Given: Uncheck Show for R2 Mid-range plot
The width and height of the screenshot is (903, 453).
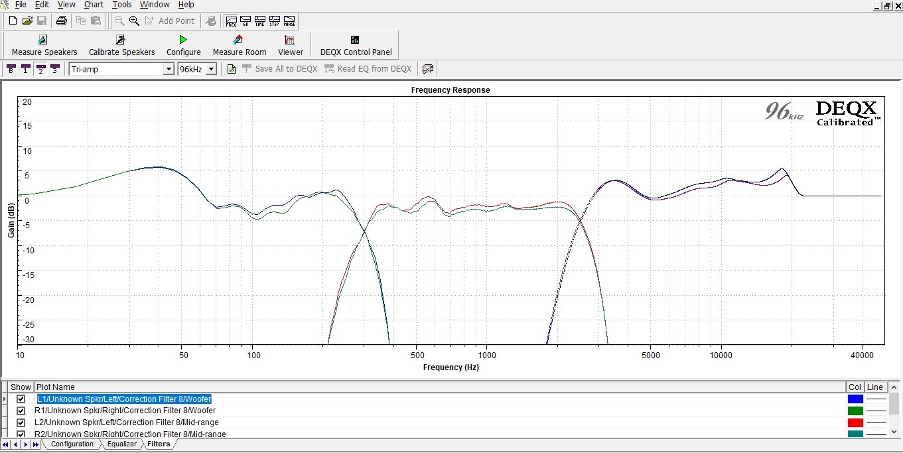Looking at the screenshot, I should click(x=21, y=434).
